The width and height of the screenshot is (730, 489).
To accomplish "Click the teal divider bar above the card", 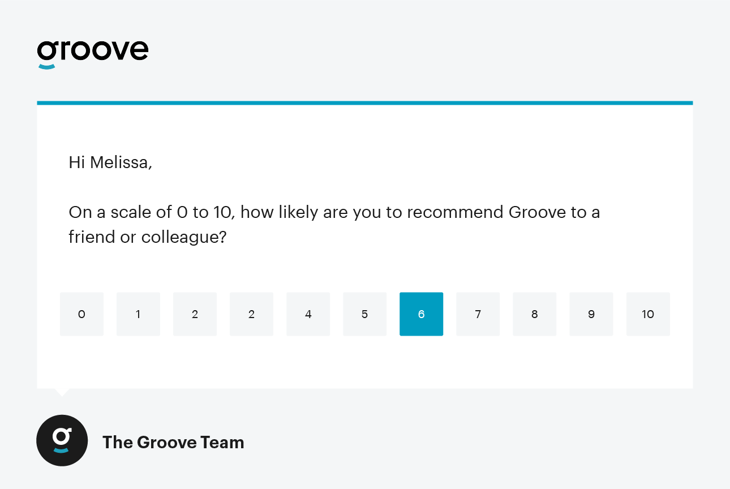I will [x=365, y=102].
